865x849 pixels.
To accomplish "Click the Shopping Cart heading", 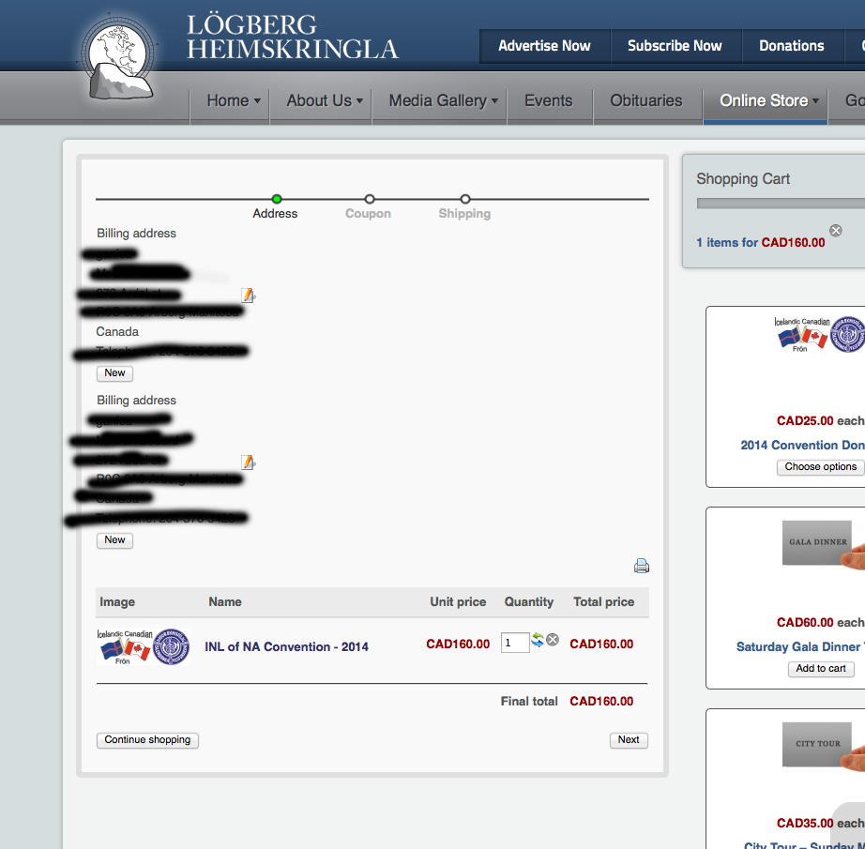I will point(743,179).
